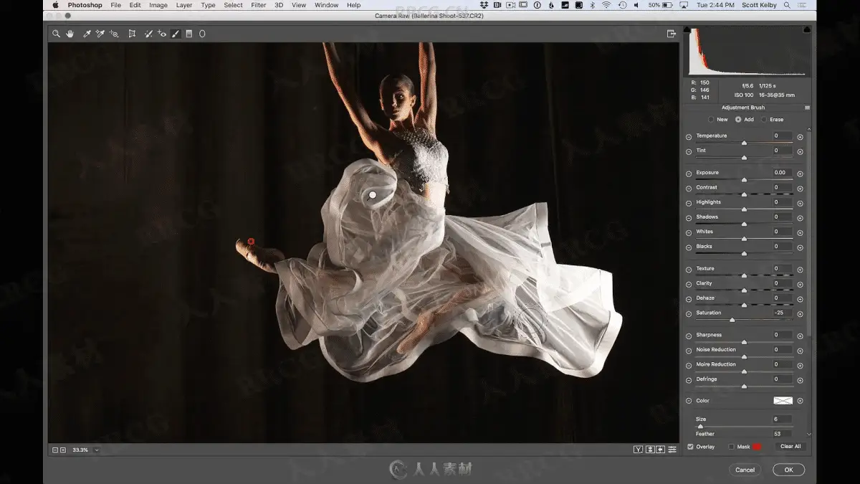Decrease Temperature with its minus icon
The width and height of the screenshot is (860, 484).
[689, 137]
